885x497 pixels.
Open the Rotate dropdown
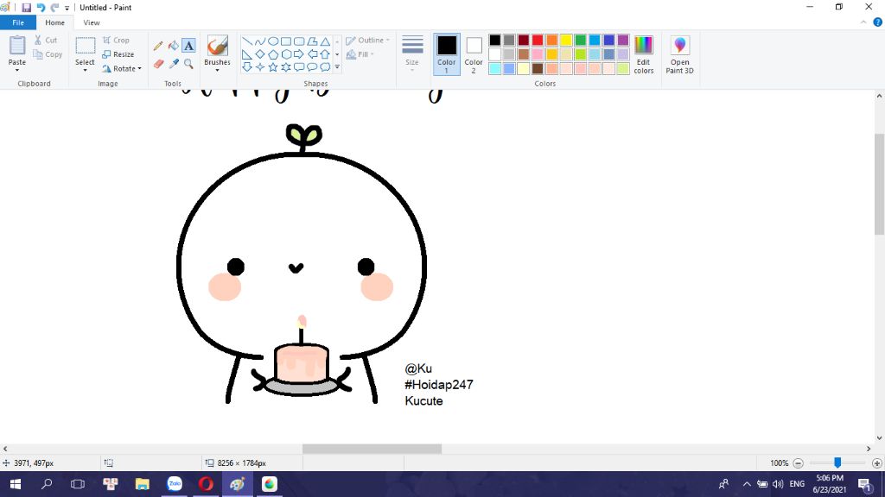(121, 69)
